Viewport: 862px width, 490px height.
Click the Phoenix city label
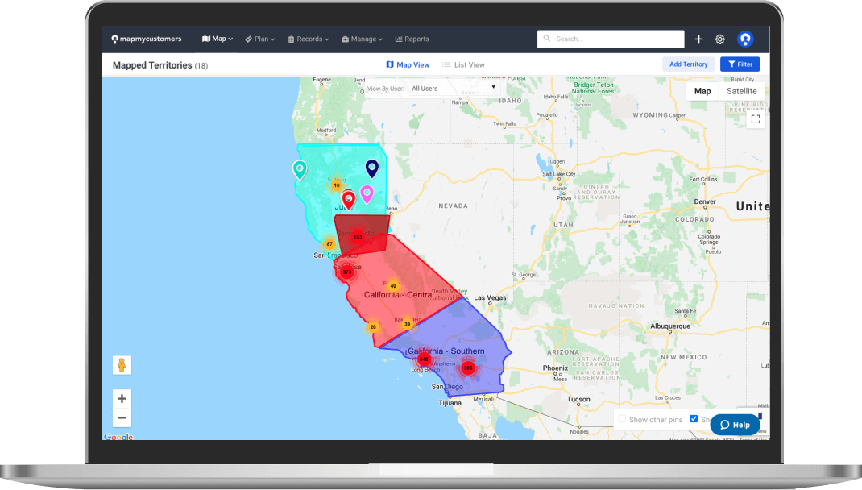point(555,368)
